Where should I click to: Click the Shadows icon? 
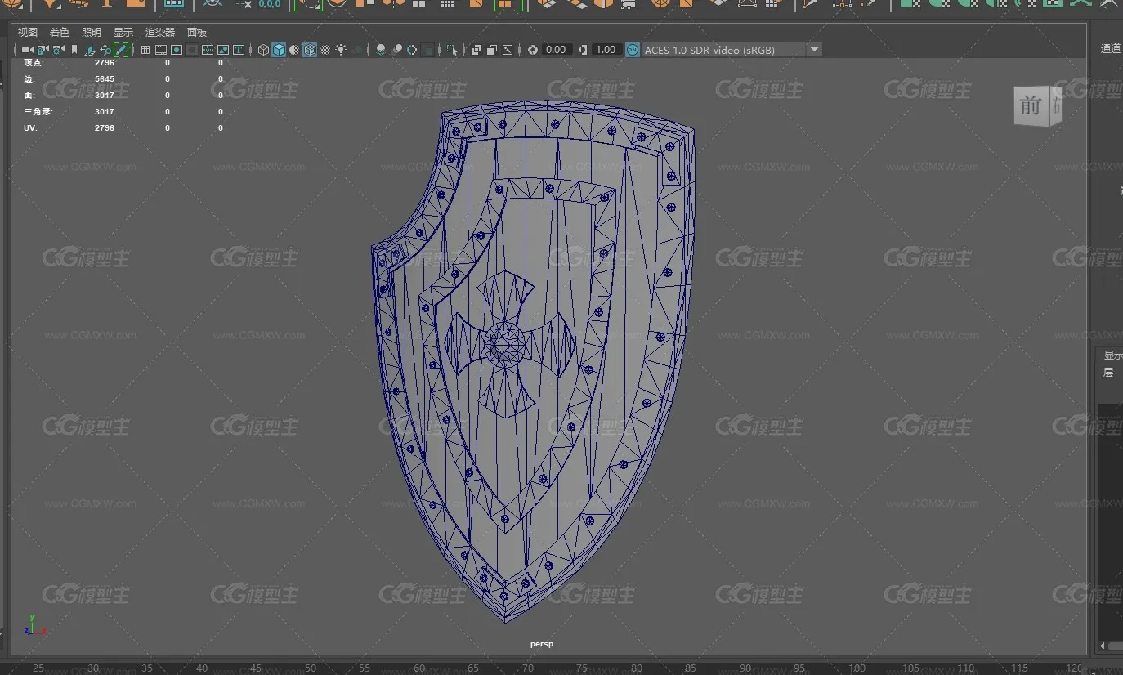coord(358,50)
